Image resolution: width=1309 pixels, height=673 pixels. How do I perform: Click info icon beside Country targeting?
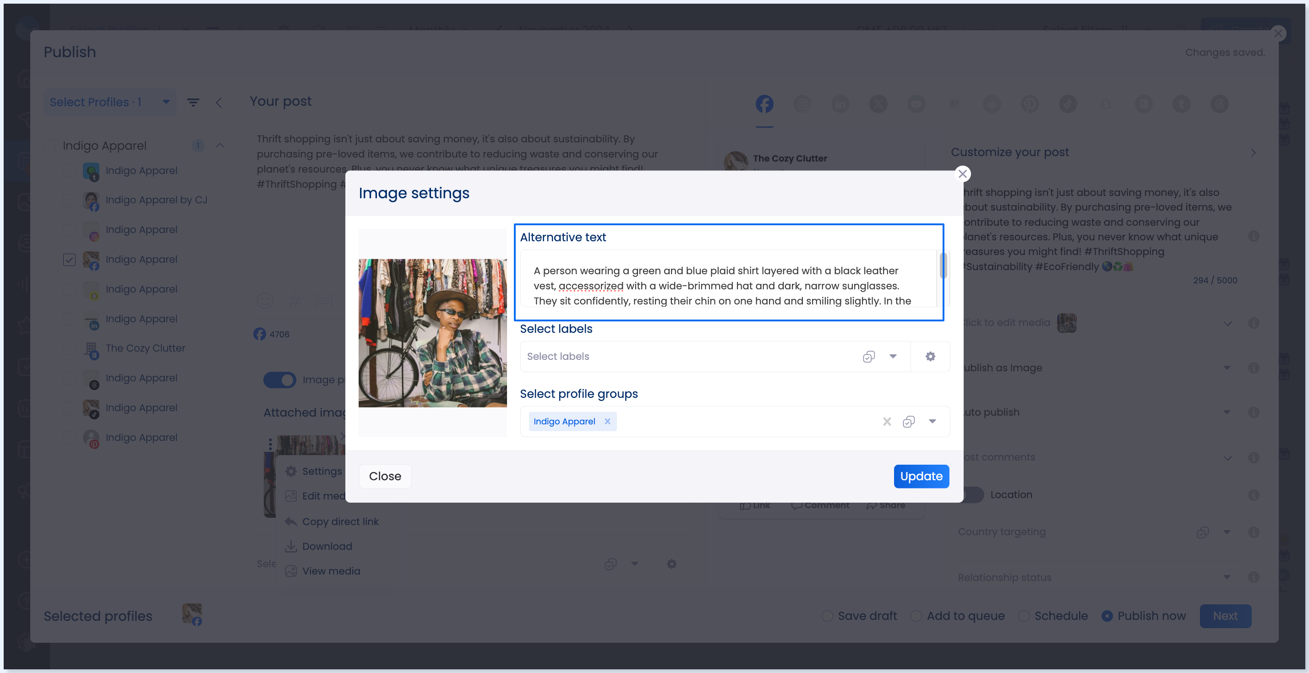(x=1254, y=532)
